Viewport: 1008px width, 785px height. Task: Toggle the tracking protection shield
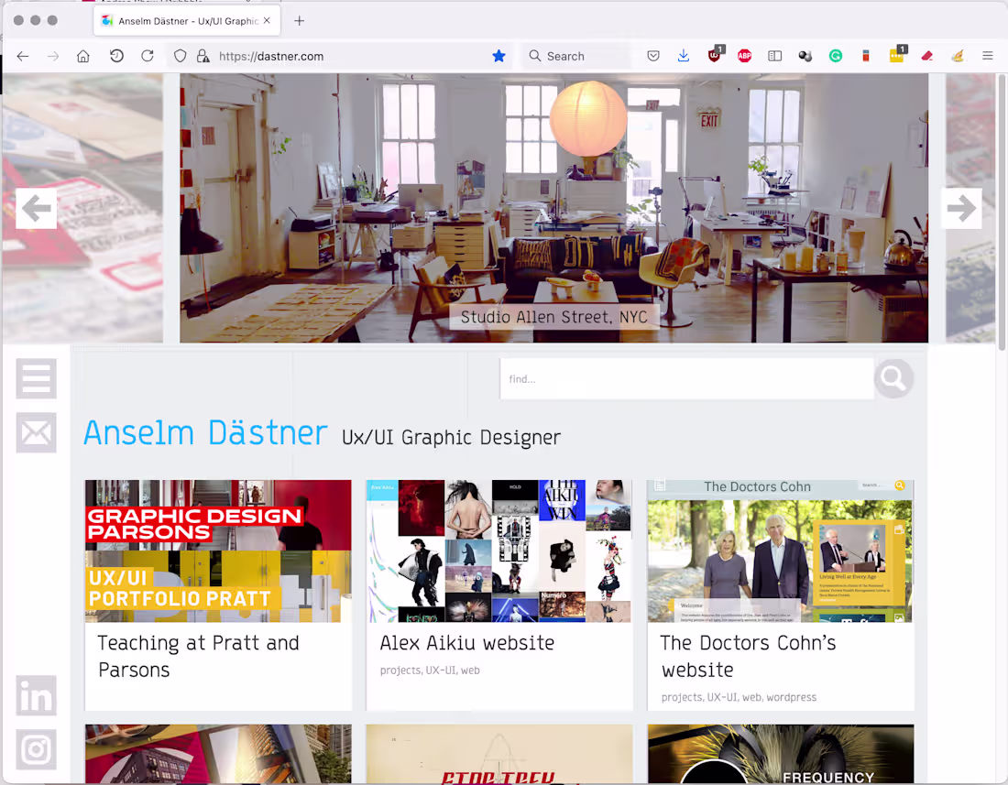[x=180, y=56]
